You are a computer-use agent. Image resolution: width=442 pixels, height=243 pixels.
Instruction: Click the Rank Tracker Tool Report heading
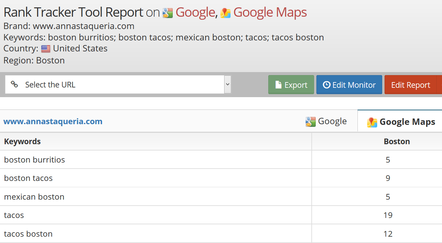(73, 13)
